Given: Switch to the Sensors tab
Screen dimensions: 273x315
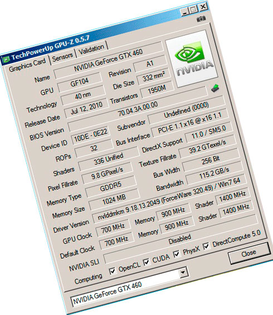Looking at the screenshot, I should [x=62, y=57].
